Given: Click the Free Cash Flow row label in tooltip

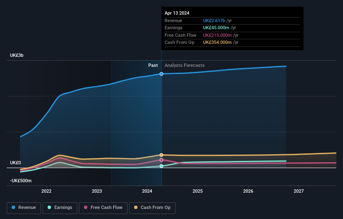Looking at the screenshot, I should click(x=180, y=35).
